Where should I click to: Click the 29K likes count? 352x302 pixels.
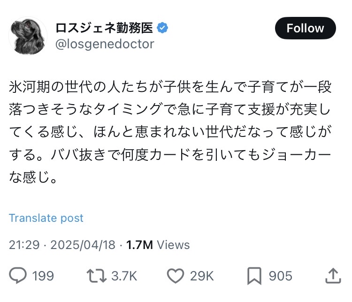pos(202,276)
